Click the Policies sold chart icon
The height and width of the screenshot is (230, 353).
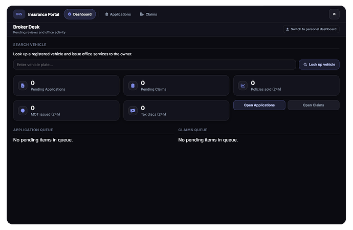point(242,86)
